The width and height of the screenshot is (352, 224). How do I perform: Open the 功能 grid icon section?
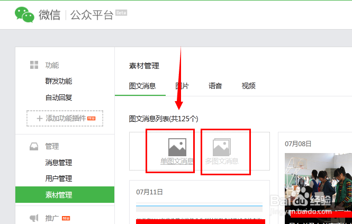pos(34,65)
